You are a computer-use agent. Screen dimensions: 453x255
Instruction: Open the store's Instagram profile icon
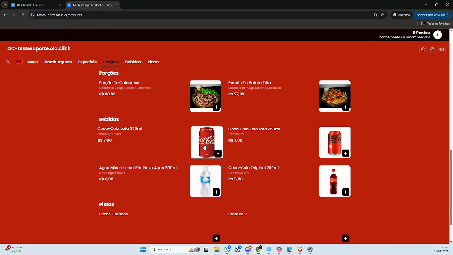click(x=433, y=49)
